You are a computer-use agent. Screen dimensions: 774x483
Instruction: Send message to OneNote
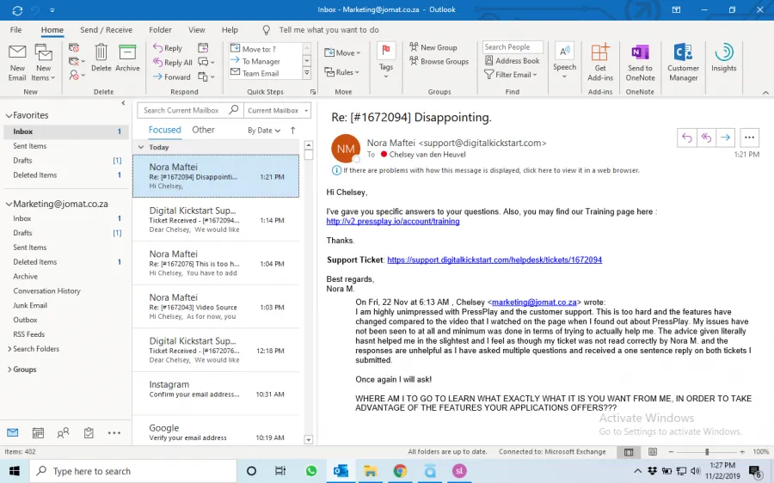[x=640, y=62]
